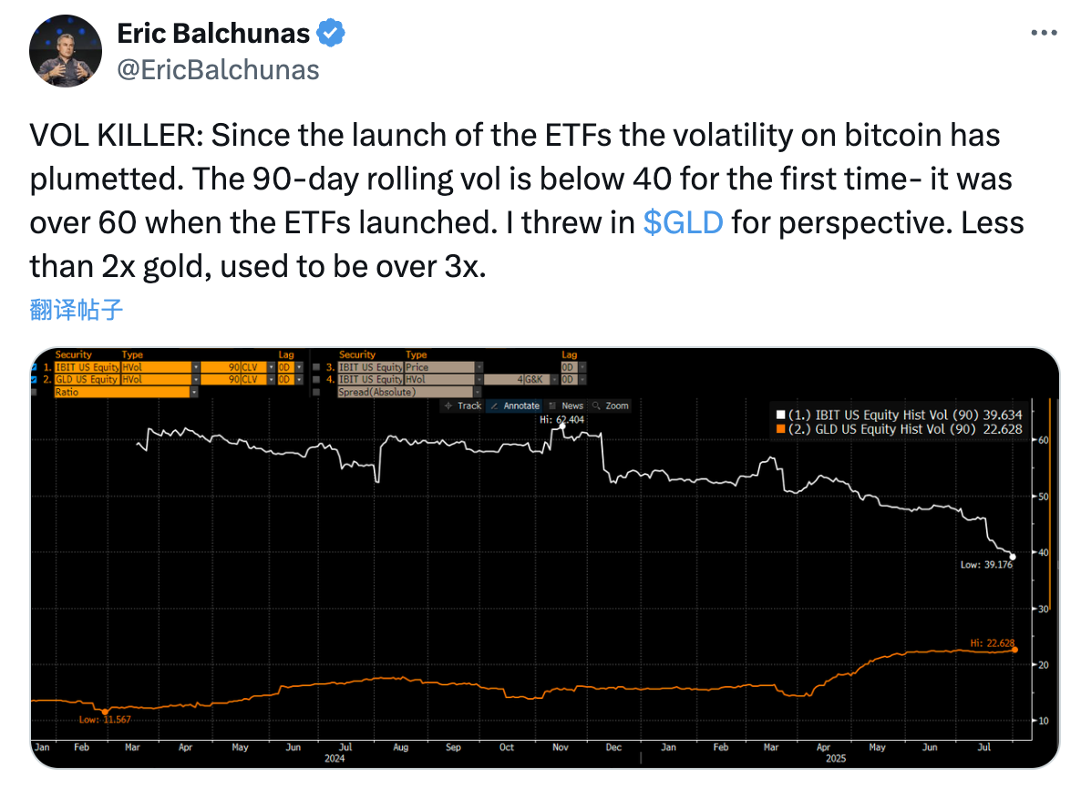Click the 翻译帖子 translate post link
The image size is (1081, 800).
click(x=76, y=310)
